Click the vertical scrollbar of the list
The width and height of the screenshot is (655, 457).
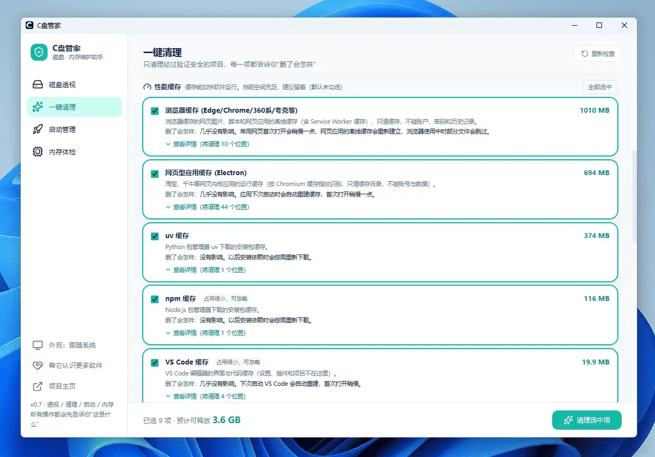point(634,196)
